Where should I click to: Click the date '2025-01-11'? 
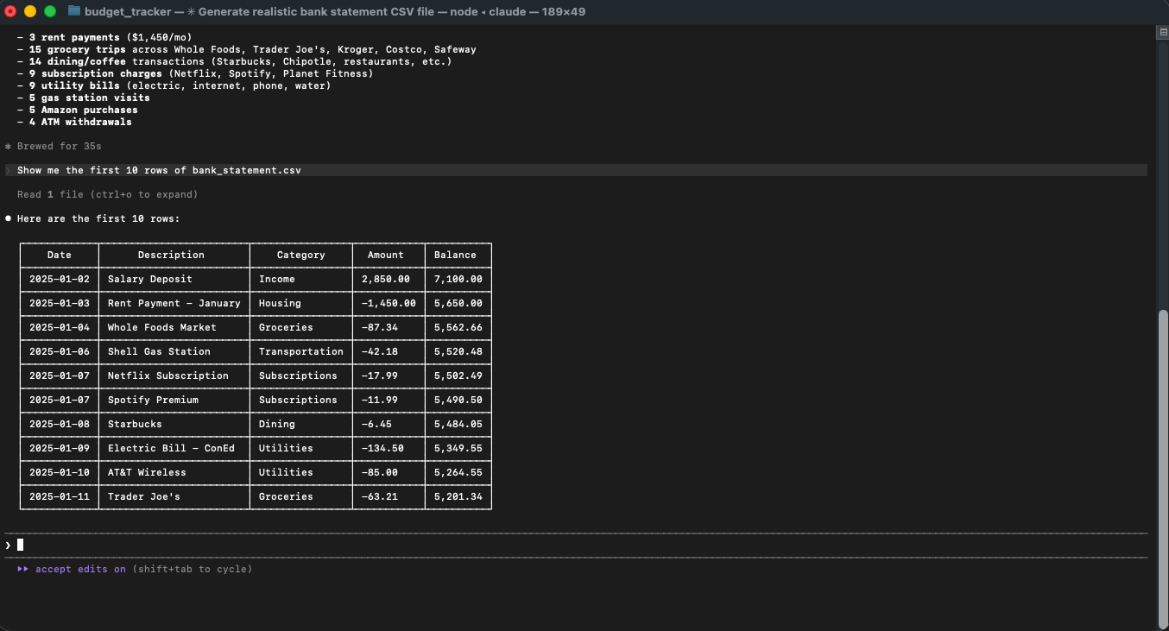[60, 496]
